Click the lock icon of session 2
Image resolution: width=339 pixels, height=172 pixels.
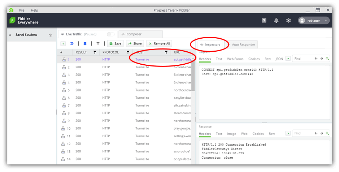click(64, 67)
